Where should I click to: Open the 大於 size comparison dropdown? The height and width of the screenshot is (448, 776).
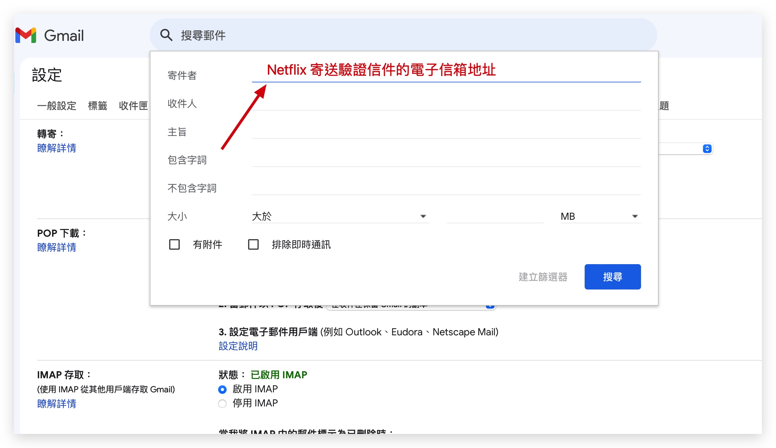340,216
